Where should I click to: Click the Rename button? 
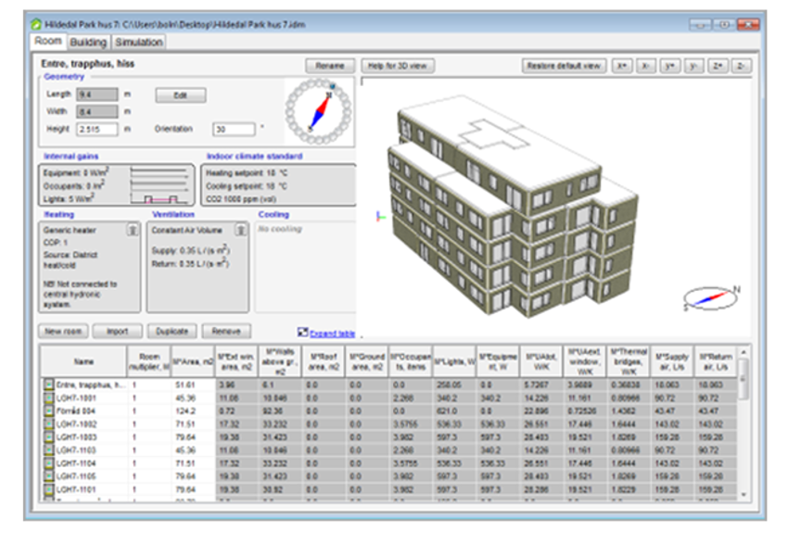click(330, 67)
